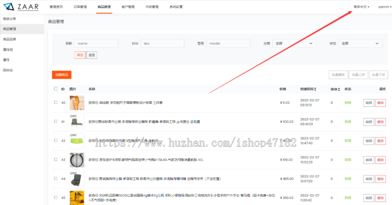Focus the 名称 name input field
The width and height of the screenshot is (392, 205).
[x=96, y=43]
